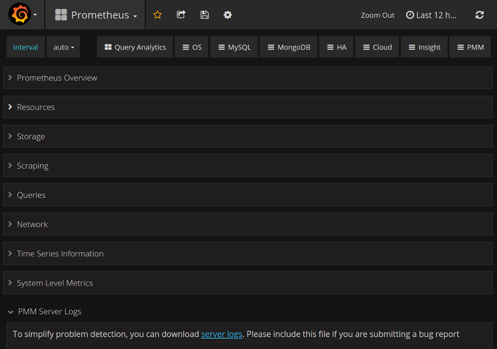Open the PMM dashboards menu
Screen dimensions: 497x349
(x=470, y=47)
